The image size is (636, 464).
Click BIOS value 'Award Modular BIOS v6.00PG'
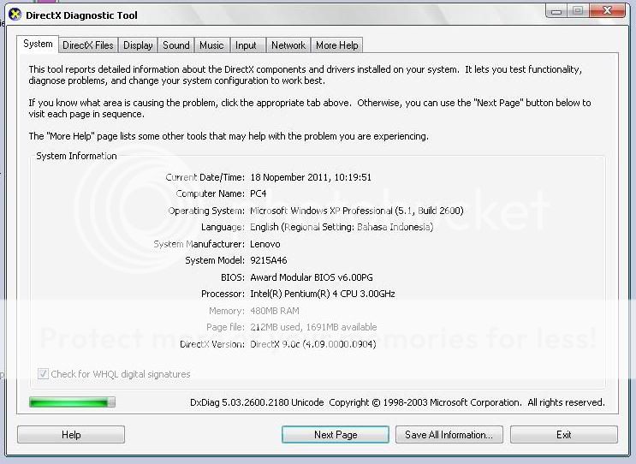312,277
